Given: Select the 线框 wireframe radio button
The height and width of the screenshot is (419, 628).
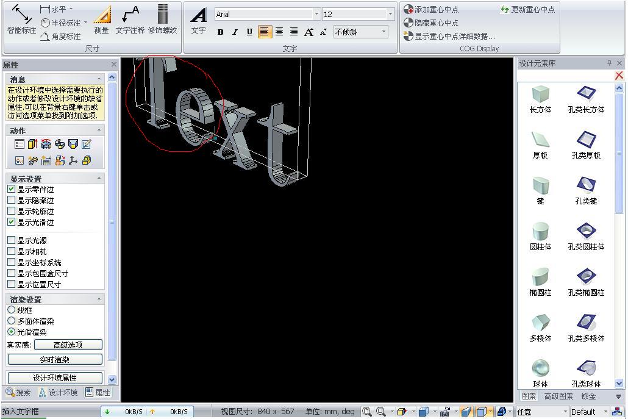Looking at the screenshot, I should point(11,310).
